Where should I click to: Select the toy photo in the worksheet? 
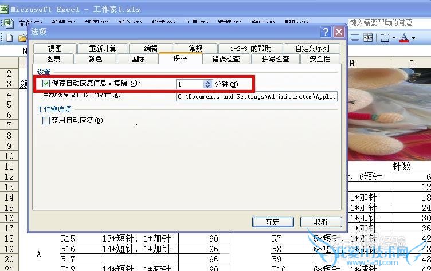[389, 115]
